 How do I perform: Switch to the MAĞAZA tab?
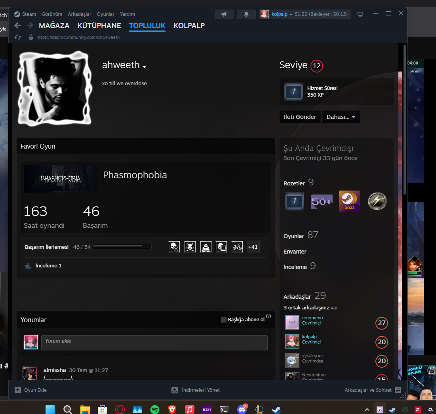coord(54,26)
